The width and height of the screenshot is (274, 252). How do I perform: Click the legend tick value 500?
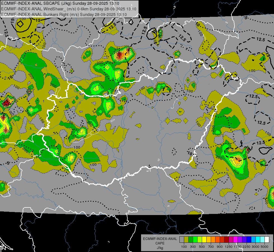(x=202, y=247)
